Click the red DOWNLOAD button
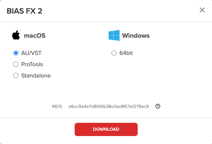Screen dimensions: 212x144 pos(106,129)
